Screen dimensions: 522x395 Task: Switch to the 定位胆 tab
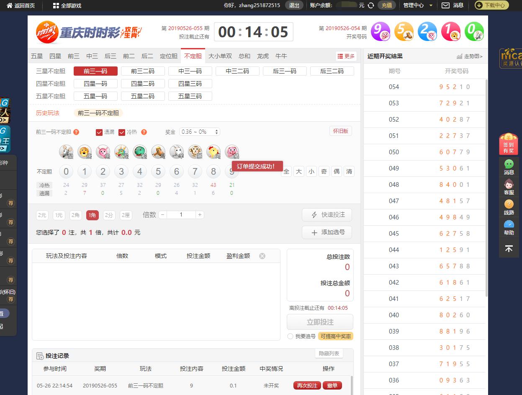tap(169, 56)
